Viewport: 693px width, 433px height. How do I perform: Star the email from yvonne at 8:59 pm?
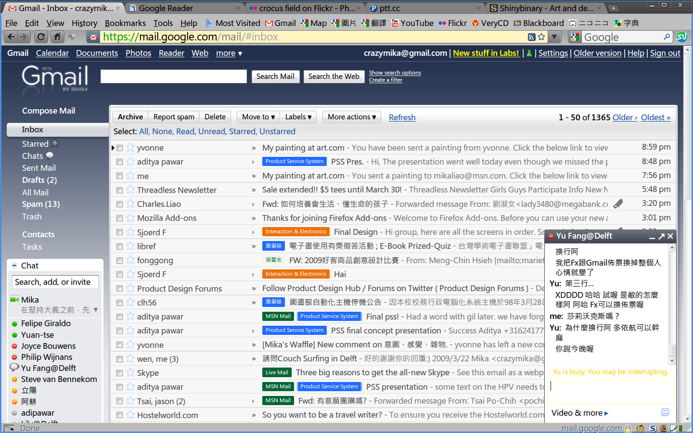[130, 148]
